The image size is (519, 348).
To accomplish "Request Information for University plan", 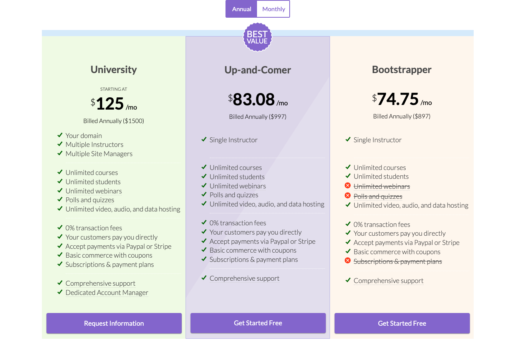I will tap(114, 323).
